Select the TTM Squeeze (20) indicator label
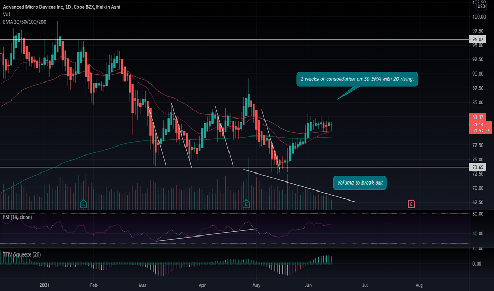The image size is (494, 291). pos(22,254)
